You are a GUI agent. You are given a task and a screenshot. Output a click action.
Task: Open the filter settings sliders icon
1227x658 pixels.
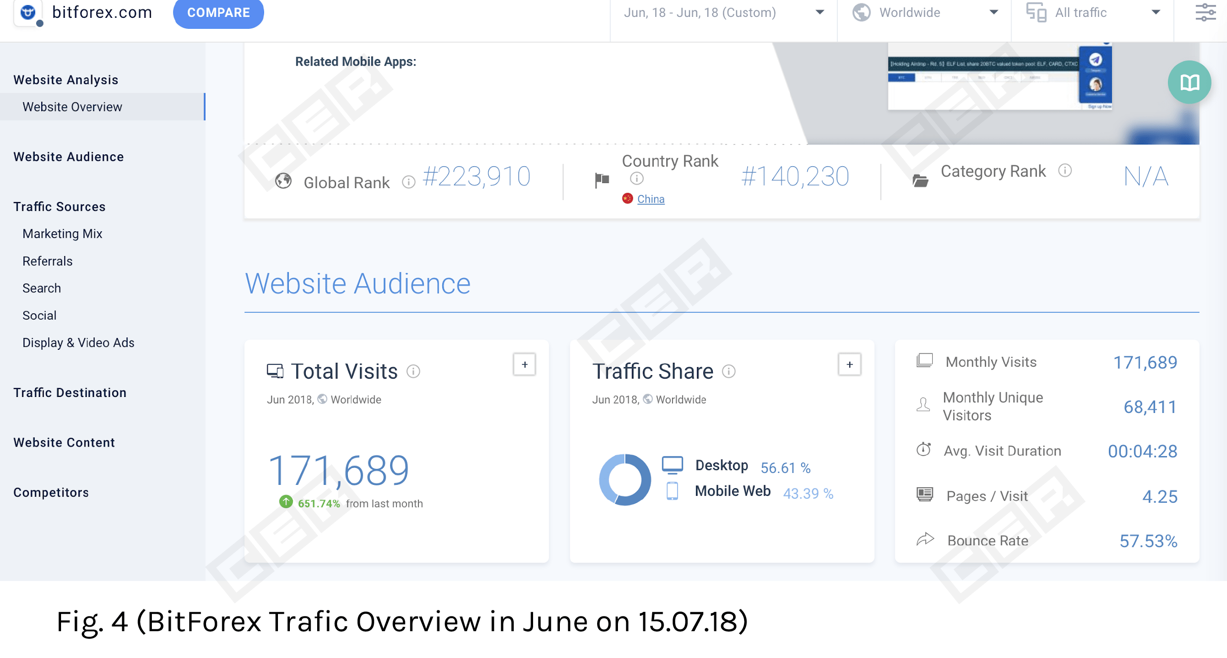1205,13
